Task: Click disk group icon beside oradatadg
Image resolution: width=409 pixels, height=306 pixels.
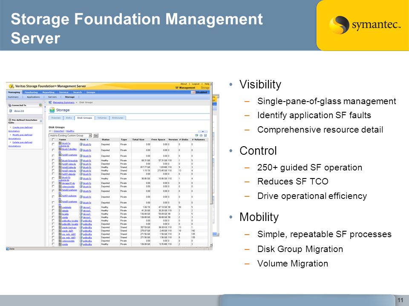Action: [x=60, y=207]
